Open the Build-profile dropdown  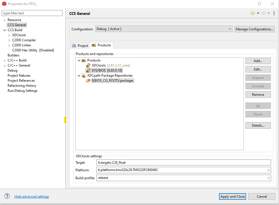click(x=267, y=178)
